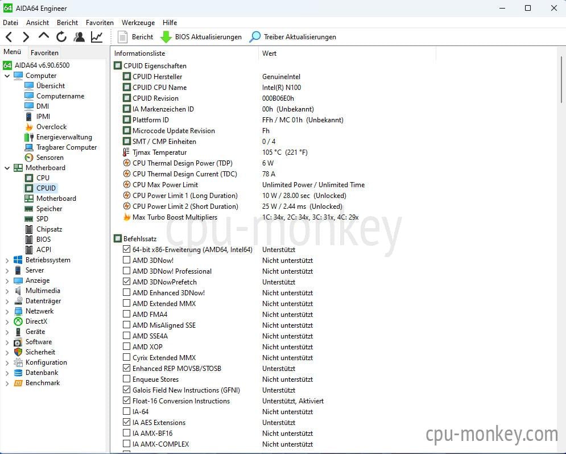
Task: Select the Overclock flame icon in tree
Action: 29,127
